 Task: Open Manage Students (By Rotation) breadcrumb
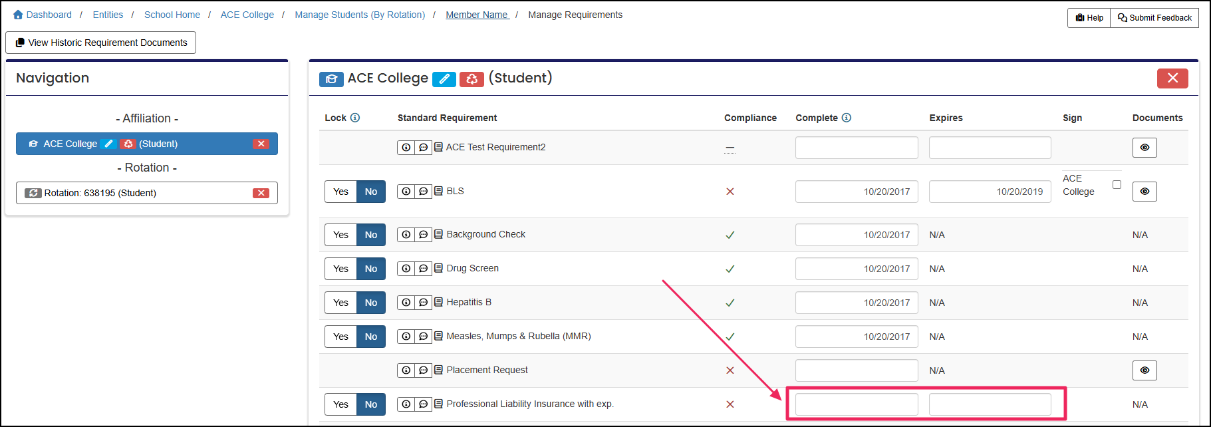360,15
